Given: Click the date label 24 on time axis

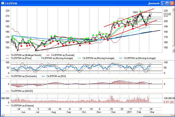Looking at the screenshot, I should pyautogui.click(x=19, y=109).
